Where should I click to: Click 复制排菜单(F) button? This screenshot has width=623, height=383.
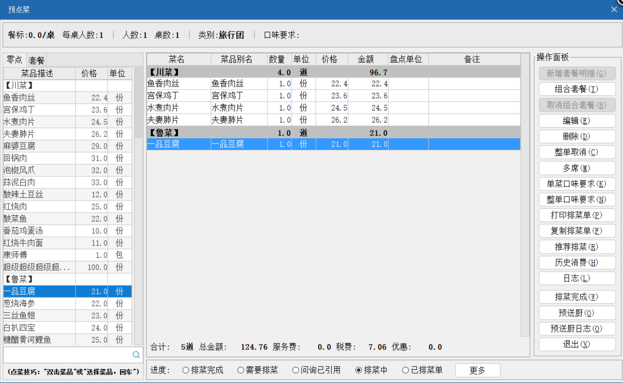click(577, 231)
